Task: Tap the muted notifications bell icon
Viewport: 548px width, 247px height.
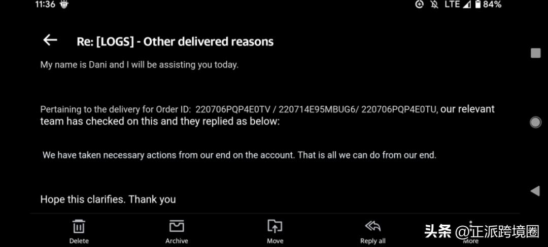Action: pos(434,5)
